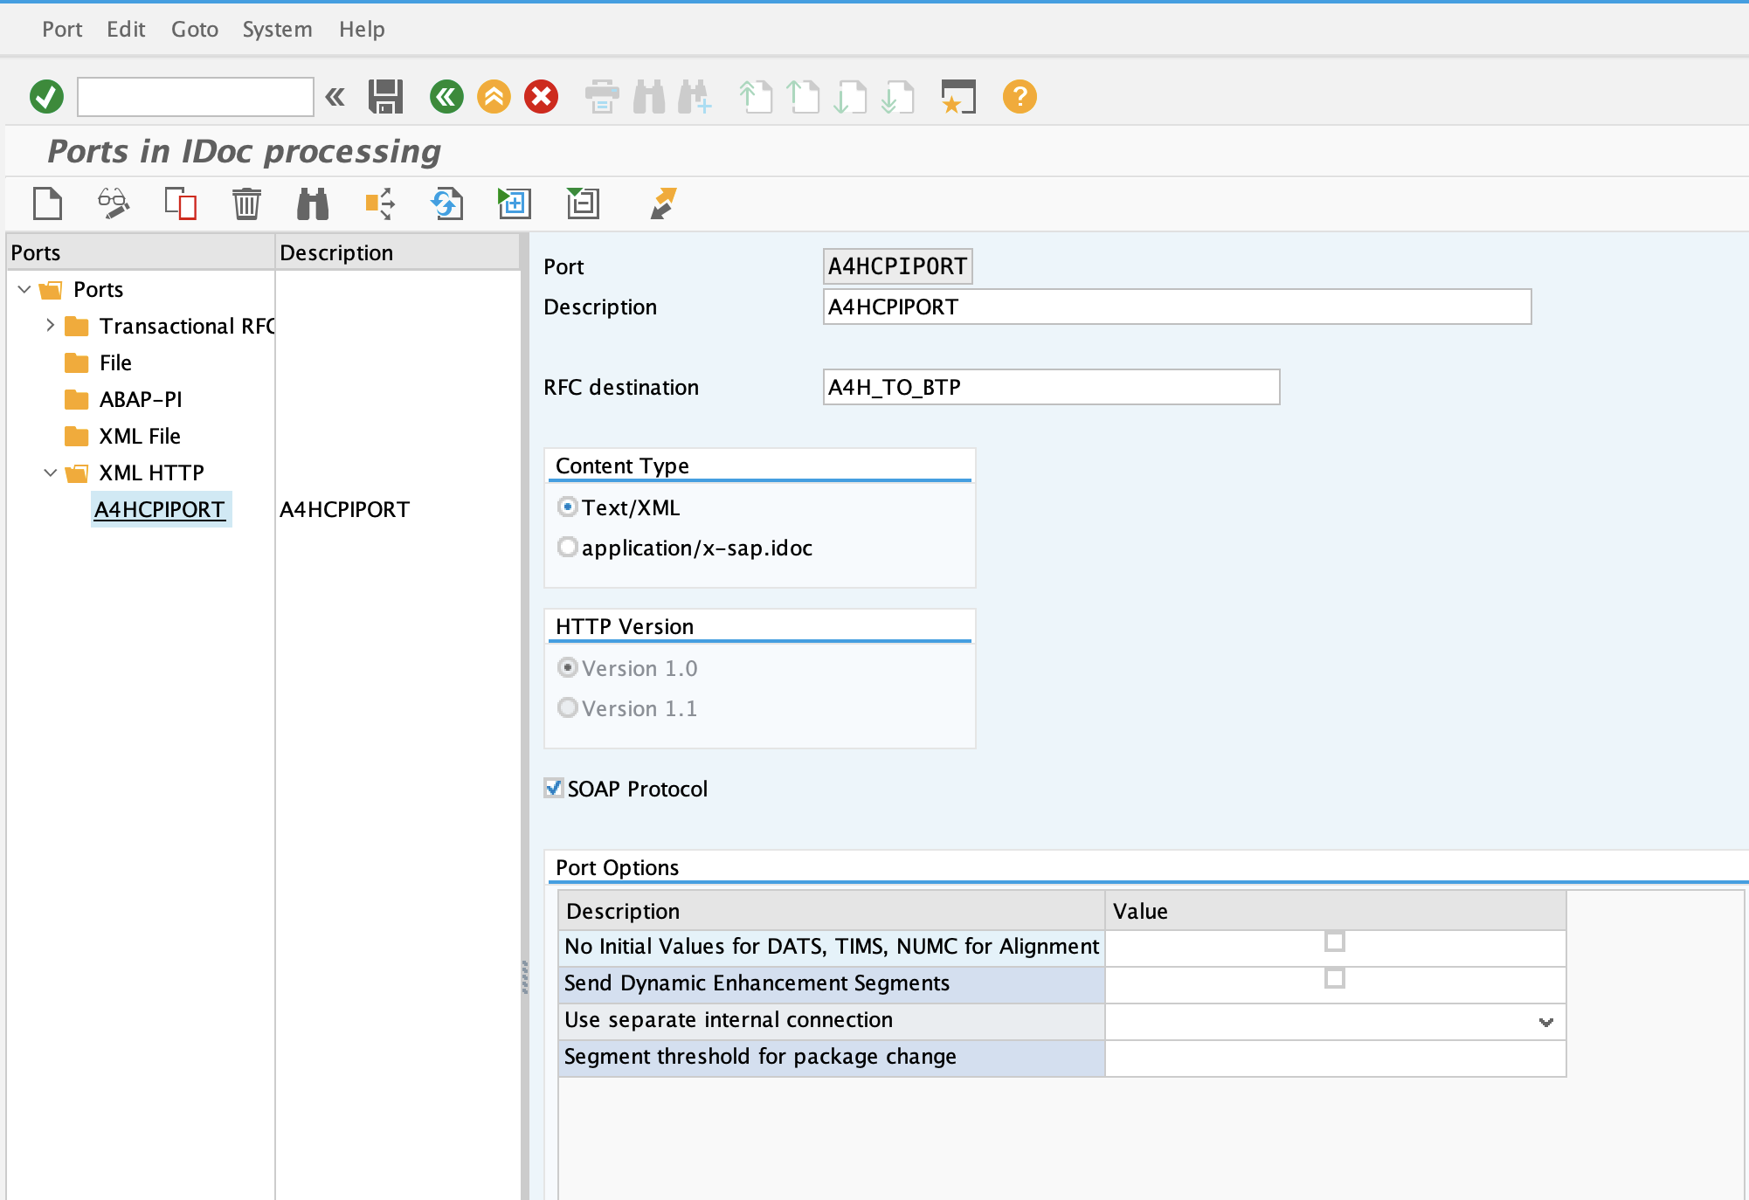The height and width of the screenshot is (1200, 1749).
Task: Click the Print icon
Action: pos(602,96)
